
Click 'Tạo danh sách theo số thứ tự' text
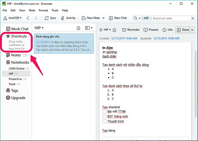click(122, 86)
